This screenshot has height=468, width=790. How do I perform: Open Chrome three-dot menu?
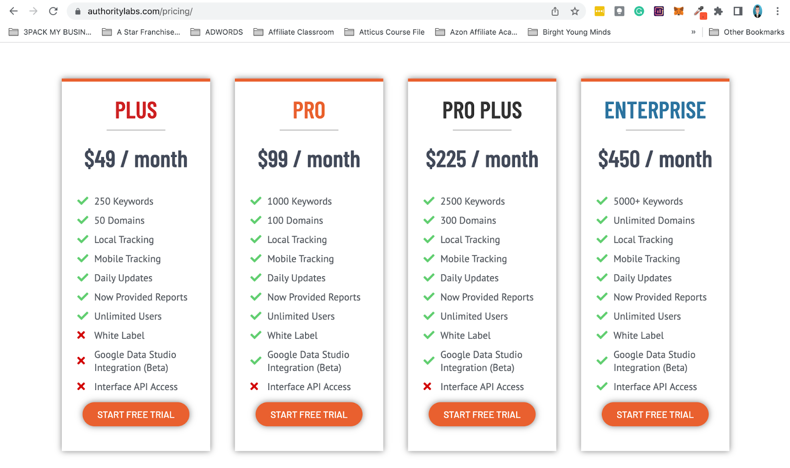tap(777, 11)
